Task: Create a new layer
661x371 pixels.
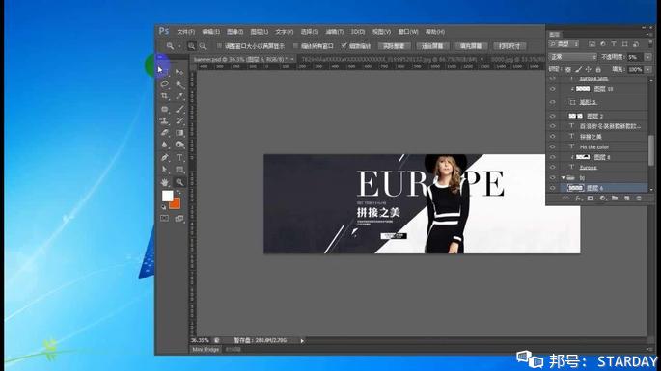Action: (x=627, y=198)
